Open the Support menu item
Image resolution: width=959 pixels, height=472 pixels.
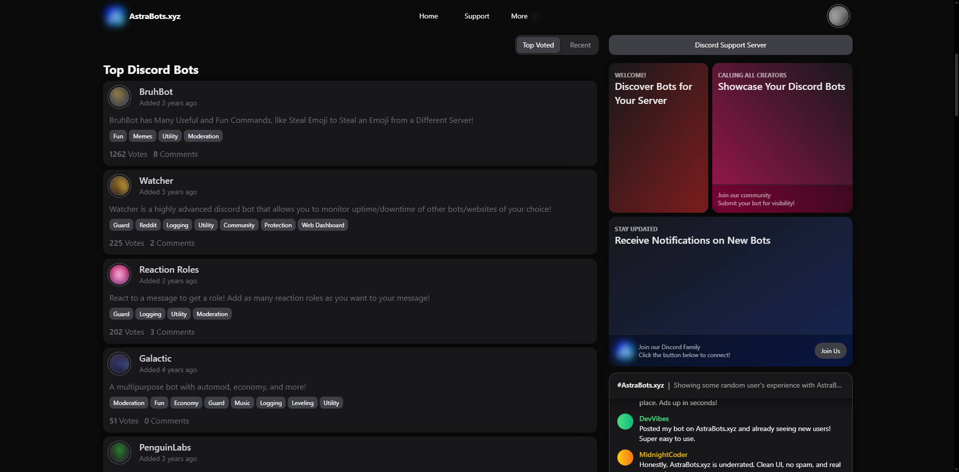(x=477, y=16)
